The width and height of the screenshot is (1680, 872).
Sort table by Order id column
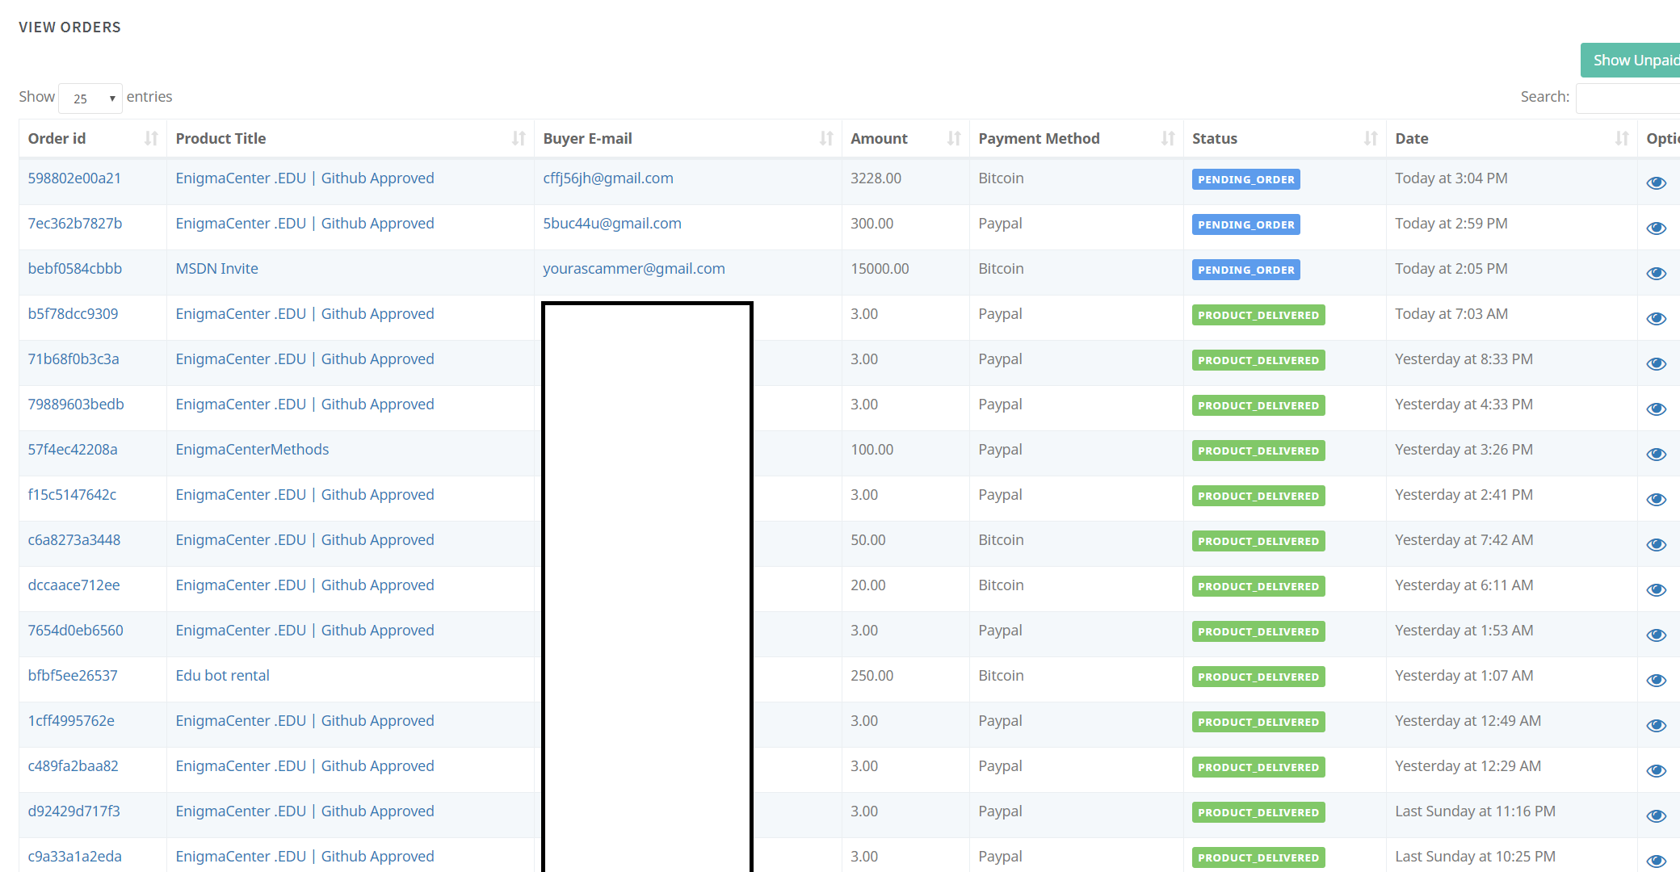93,139
